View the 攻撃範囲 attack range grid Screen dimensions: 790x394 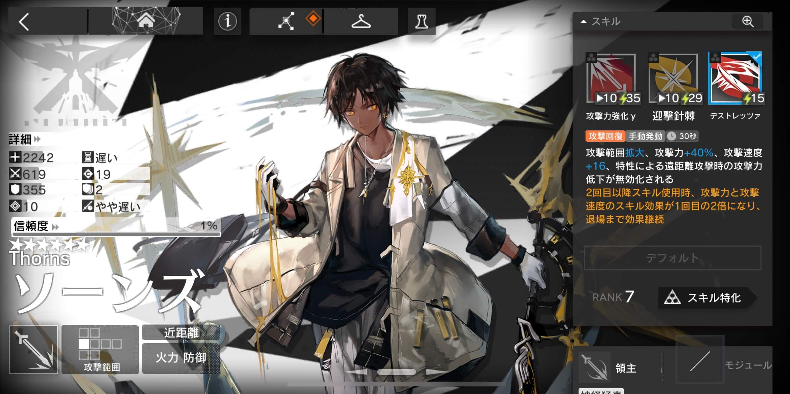coord(100,350)
